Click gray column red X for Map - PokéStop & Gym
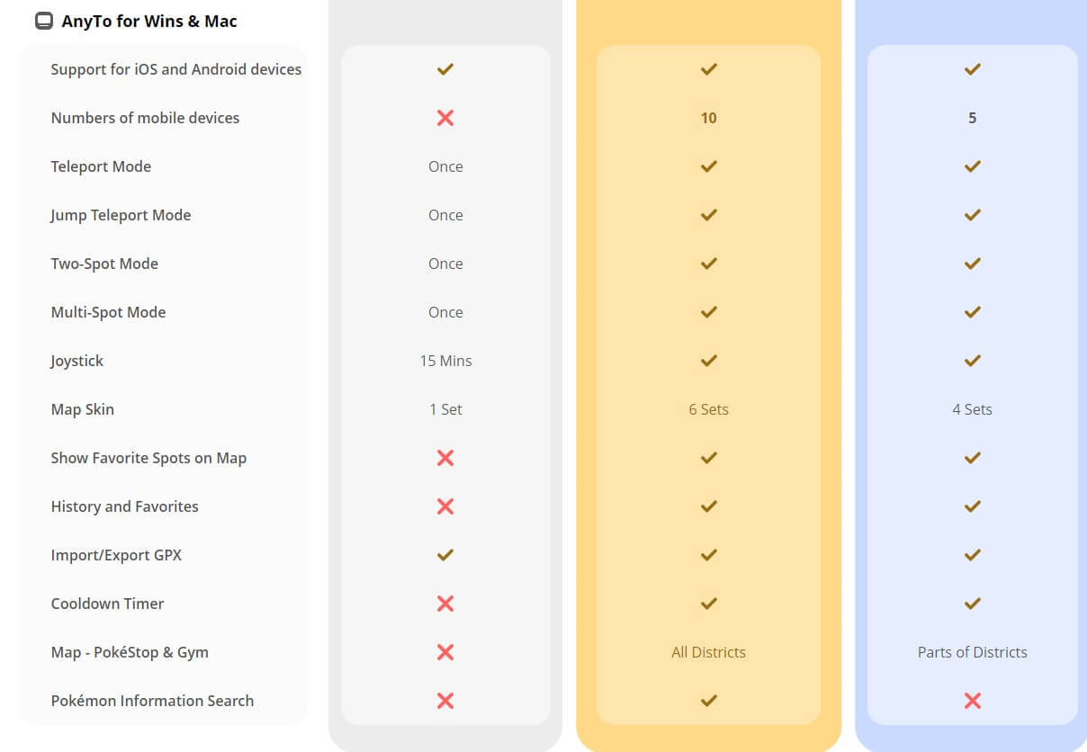The height and width of the screenshot is (752, 1087). click(x=445, y=652)
